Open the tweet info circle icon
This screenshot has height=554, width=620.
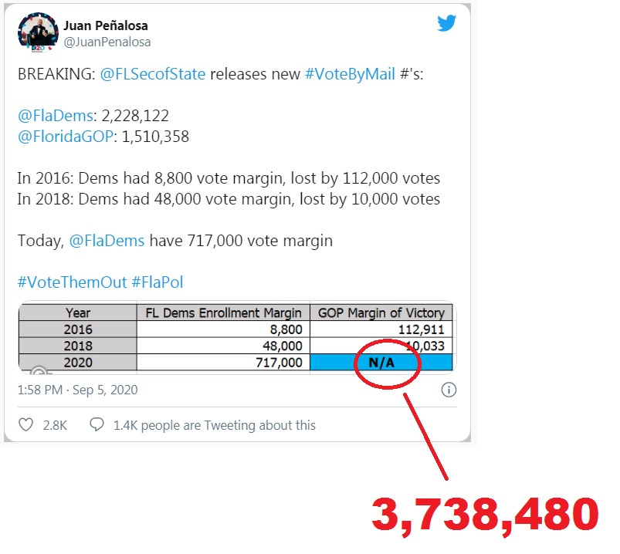click(448, 390)
